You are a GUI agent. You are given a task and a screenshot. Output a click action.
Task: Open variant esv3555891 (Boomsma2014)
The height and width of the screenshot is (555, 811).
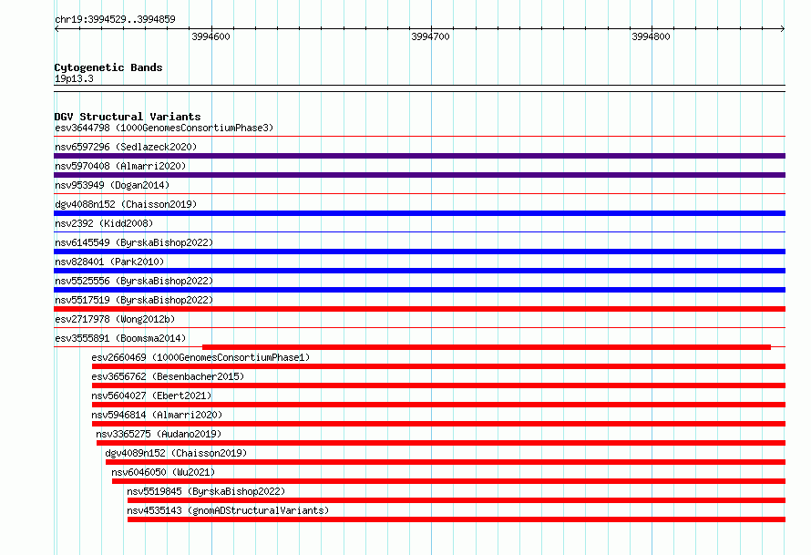pos(120,338)
